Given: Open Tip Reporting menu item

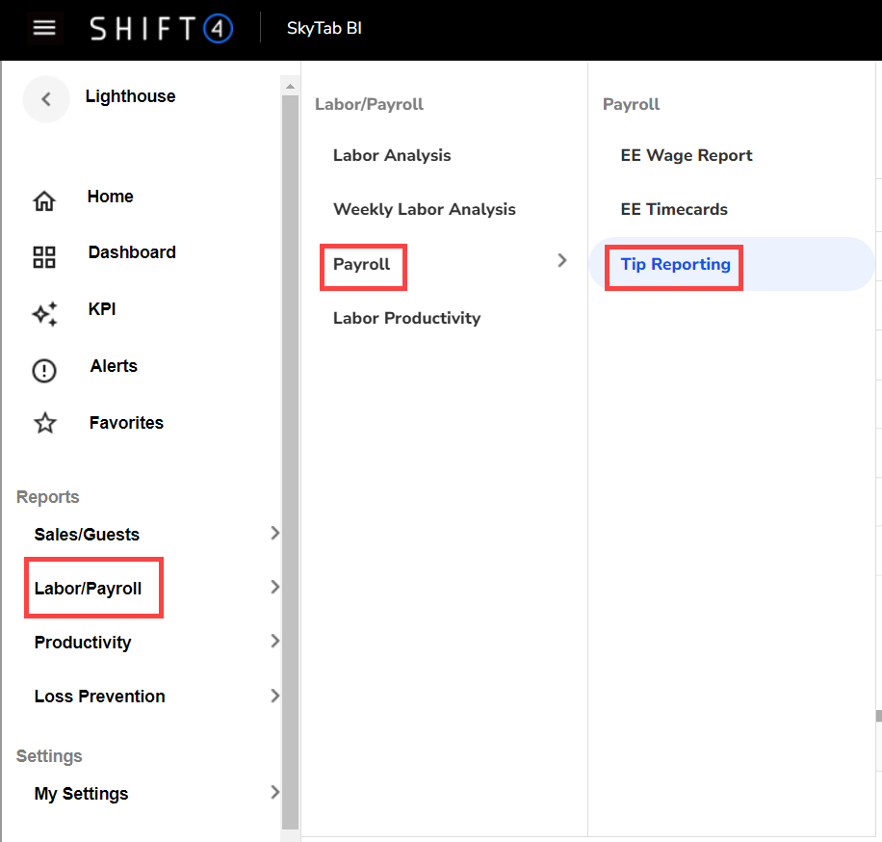Looking at the screenshot, I should (x=675, y=264).
